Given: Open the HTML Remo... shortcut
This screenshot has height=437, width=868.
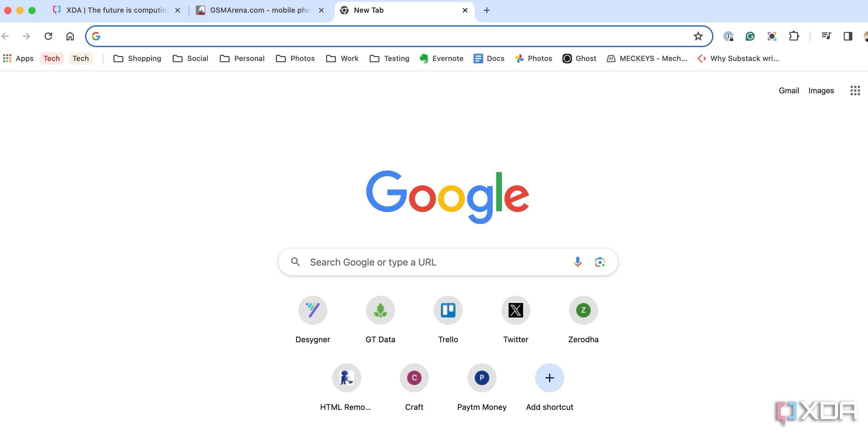Looking at the screenshot, I should pyautogui.click(x=346, y=387).
